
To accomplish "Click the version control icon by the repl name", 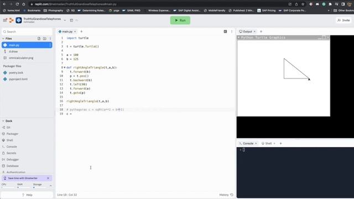I will [71, 20].
